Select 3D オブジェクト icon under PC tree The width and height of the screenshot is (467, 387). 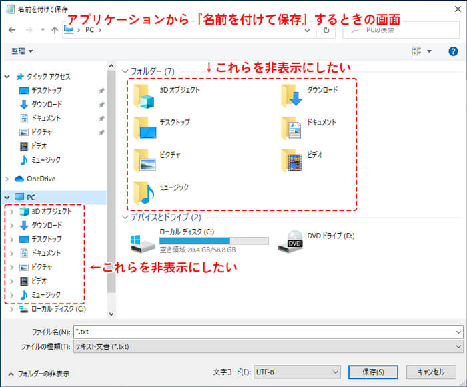24,212
